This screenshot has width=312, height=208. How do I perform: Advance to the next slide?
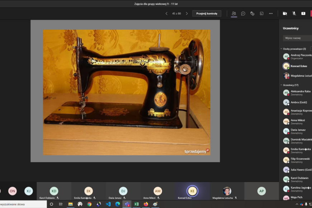click(186, 14)
